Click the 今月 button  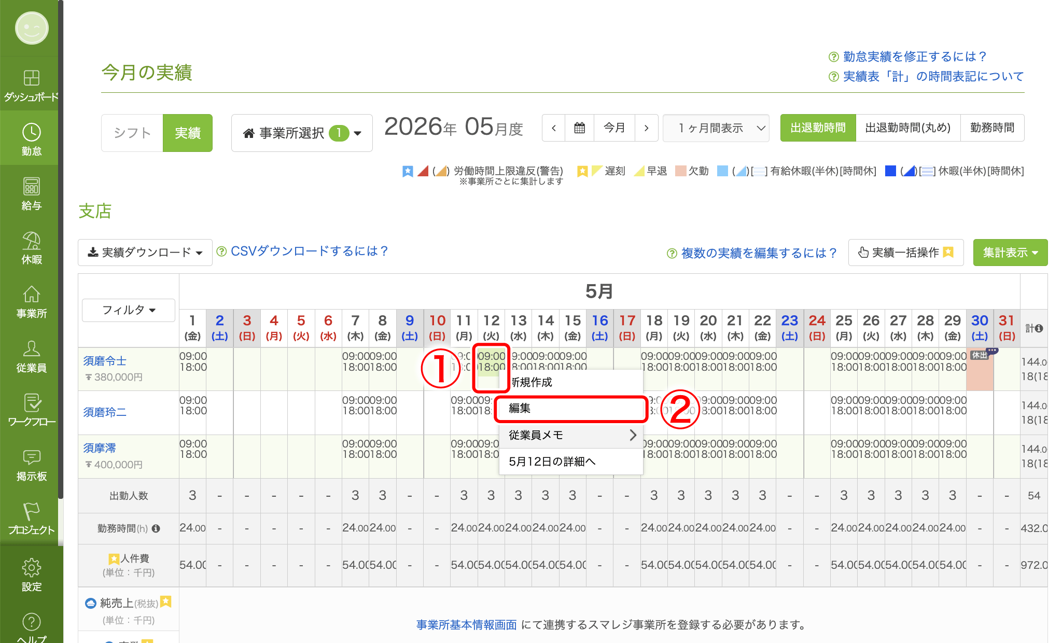coord(614,128)
